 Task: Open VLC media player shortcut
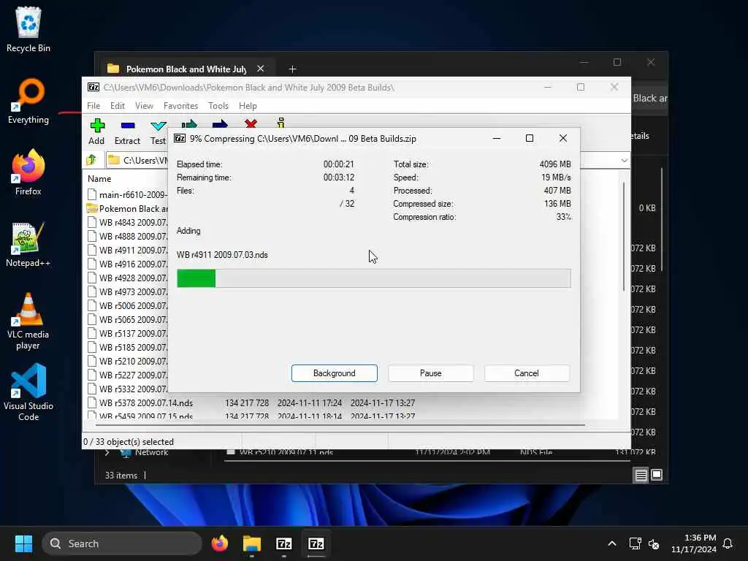(x=28, y=321)
